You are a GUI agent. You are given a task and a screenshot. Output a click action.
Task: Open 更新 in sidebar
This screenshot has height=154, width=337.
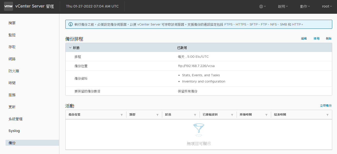point(12,107)
